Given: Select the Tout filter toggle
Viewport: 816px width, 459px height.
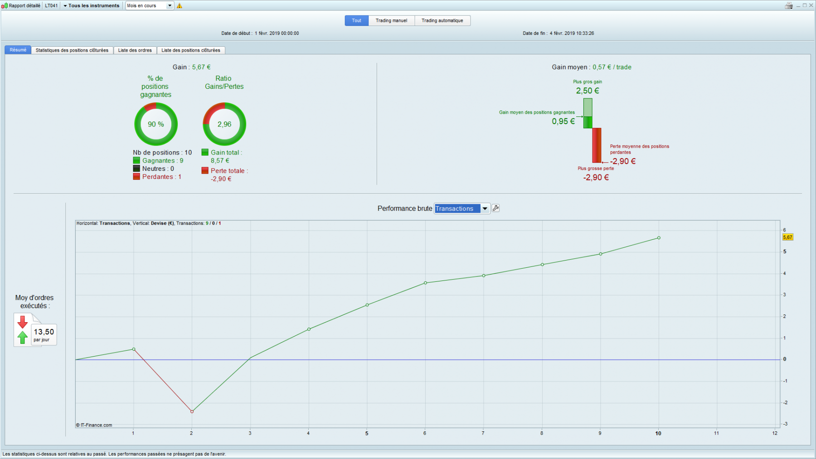Looking at the screenshot, I should tap(357, 20).
